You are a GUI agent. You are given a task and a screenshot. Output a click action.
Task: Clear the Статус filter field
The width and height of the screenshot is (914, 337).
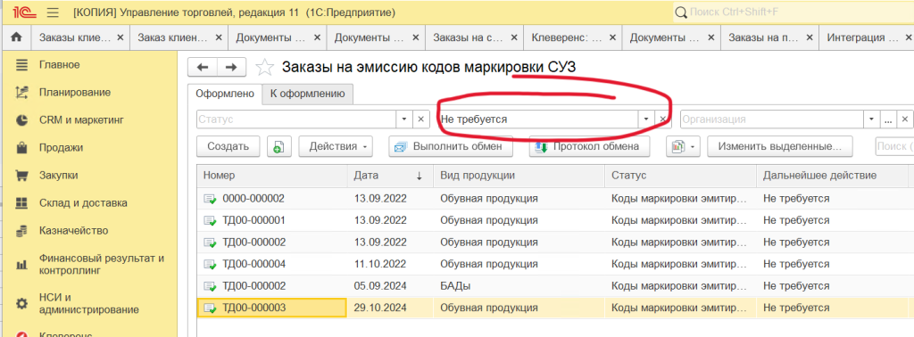[421, 119]
